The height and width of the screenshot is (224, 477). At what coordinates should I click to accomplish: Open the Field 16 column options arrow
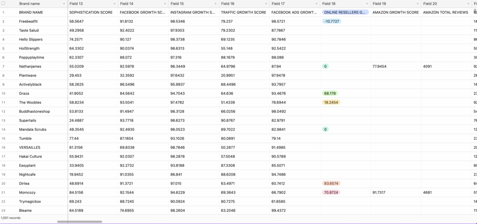coord(266,4)
